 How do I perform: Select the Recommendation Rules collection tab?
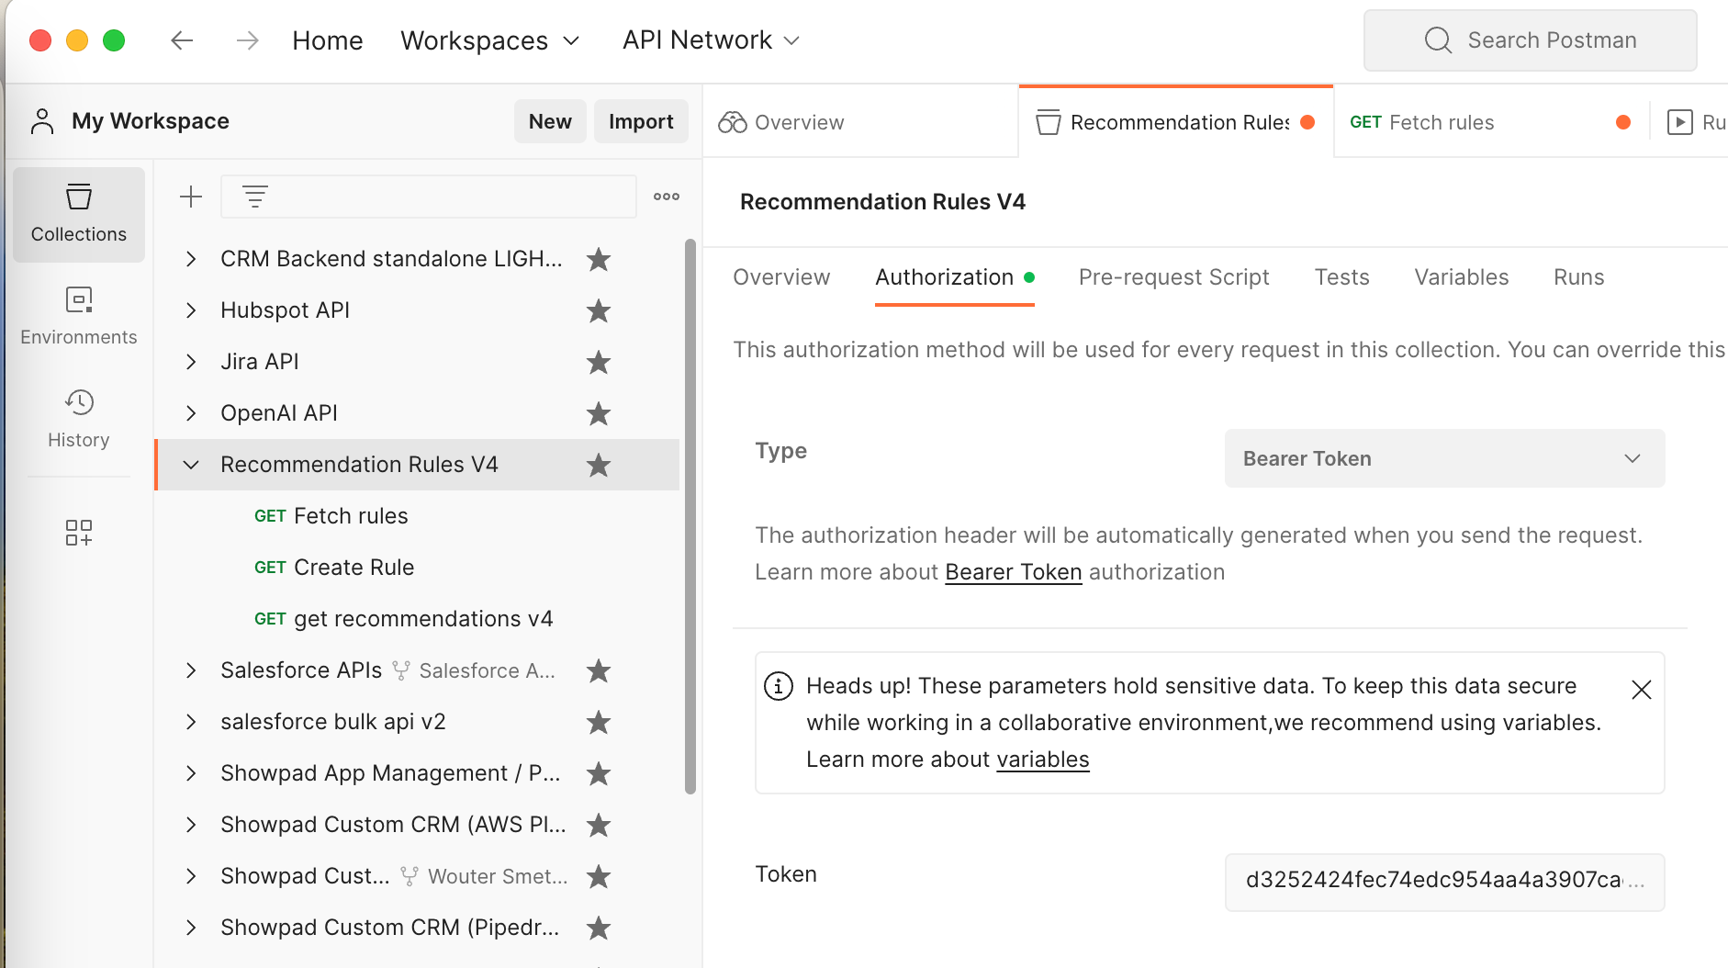pos(1175,122)
